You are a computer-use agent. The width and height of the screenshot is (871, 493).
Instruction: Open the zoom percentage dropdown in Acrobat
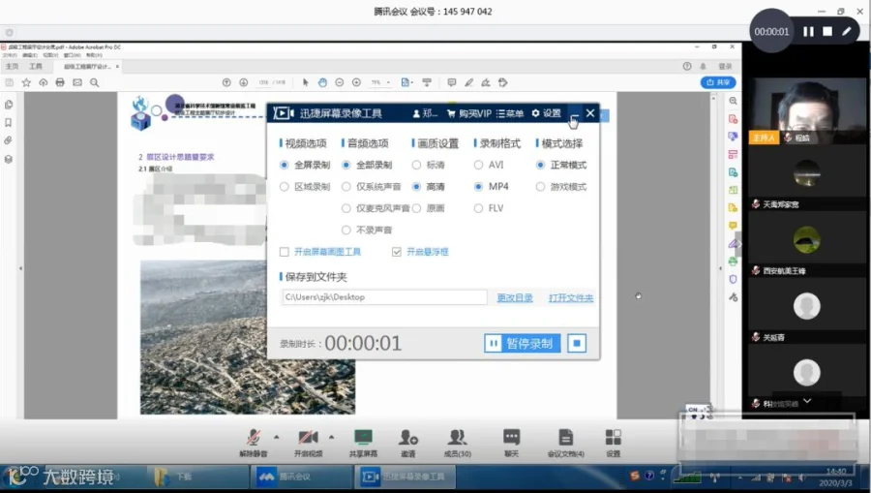pyautogui.click(x=388, y=82)
